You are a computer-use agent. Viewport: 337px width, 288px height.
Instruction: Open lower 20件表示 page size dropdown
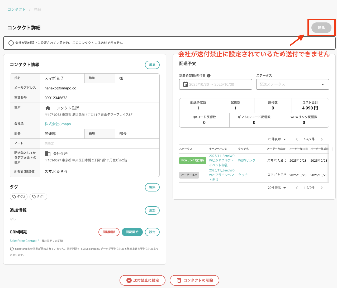277,188
